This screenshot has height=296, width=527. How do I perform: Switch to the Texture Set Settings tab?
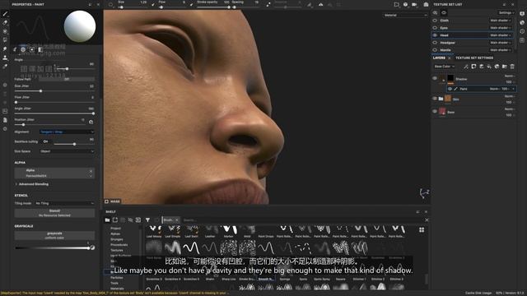point(474,58)
